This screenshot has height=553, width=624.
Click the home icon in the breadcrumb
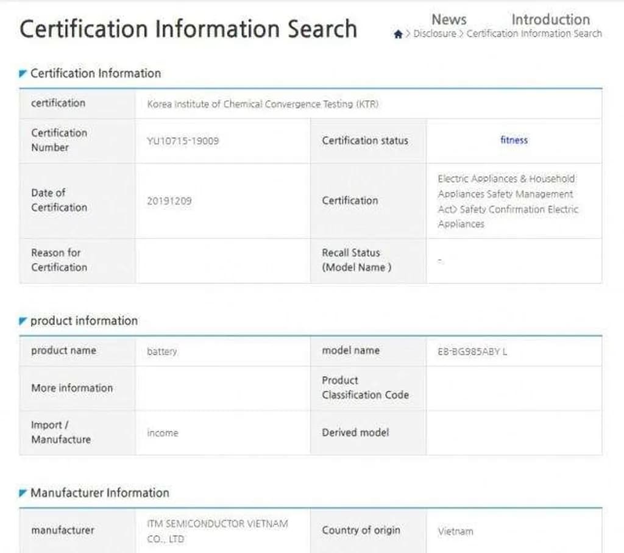point(398,35)
